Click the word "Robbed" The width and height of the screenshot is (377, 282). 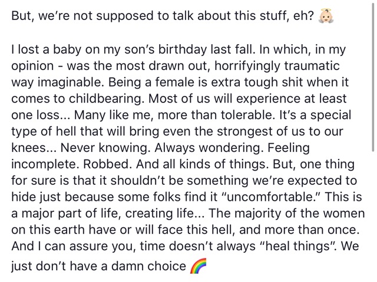[105, 164]
